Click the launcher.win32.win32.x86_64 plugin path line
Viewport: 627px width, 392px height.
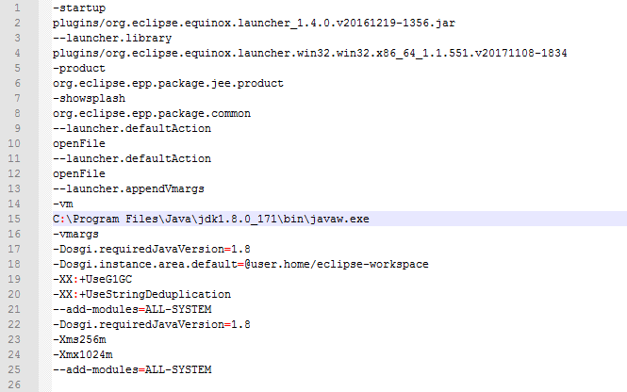pyautogui.click(x=310, y=53)
